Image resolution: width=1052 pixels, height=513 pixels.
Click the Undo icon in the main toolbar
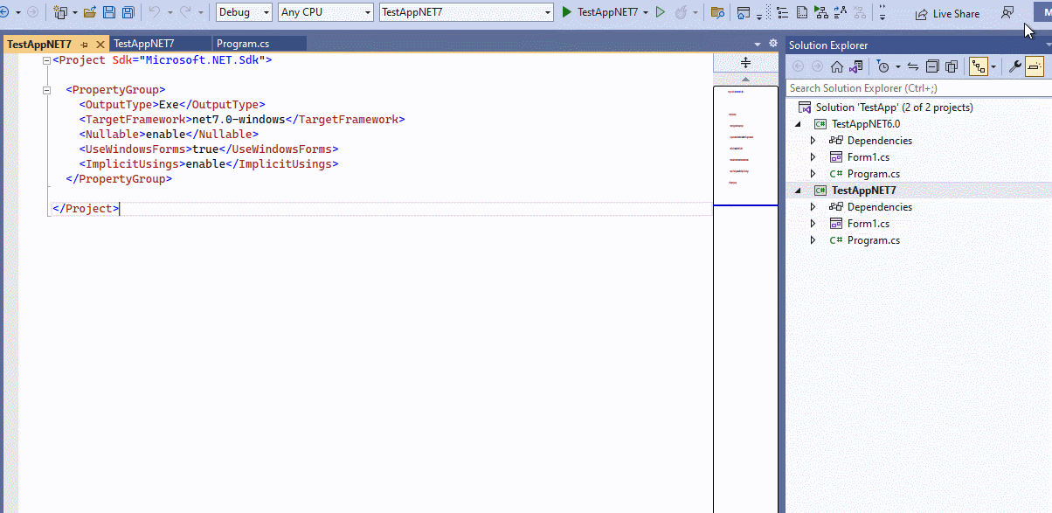pyautogui.click(x=156, y=12)
